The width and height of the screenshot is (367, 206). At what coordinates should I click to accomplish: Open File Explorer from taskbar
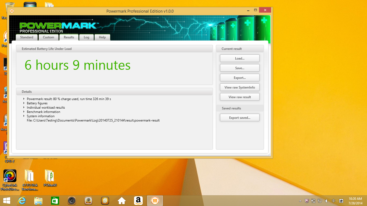[38, 201]
